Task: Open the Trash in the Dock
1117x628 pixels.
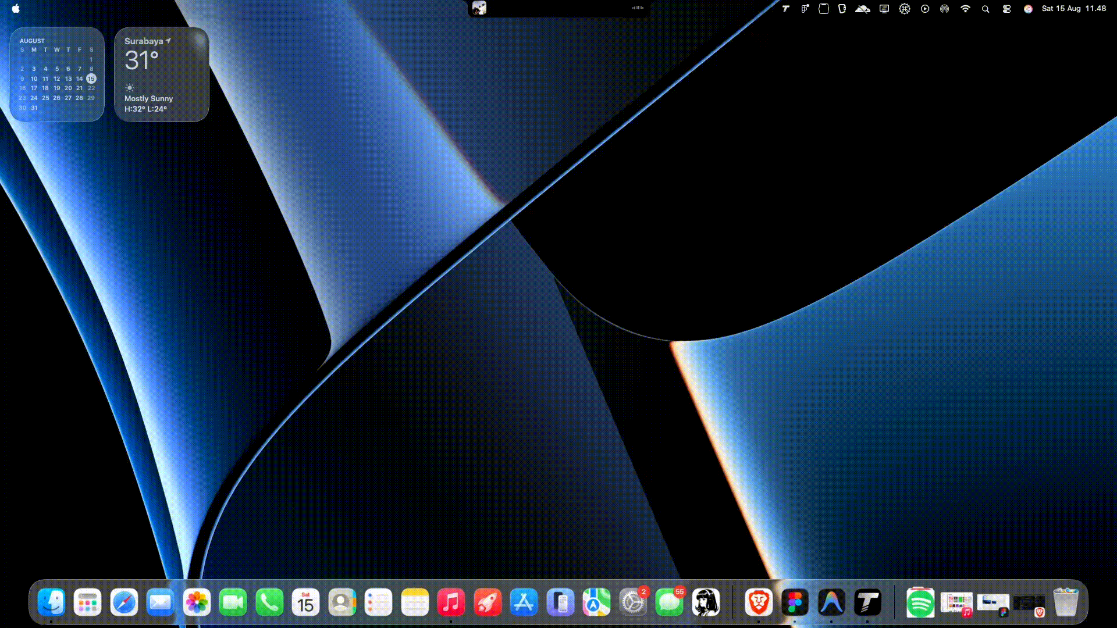Action: coord(1066,602)
